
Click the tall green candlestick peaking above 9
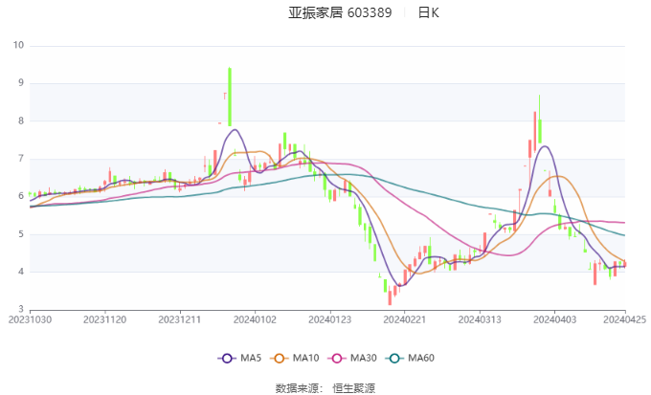pos(230,97)
